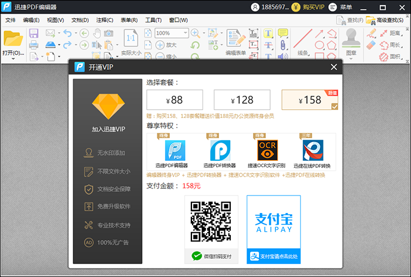Open the 菜单 button in title bar

(x=341, y=7)
